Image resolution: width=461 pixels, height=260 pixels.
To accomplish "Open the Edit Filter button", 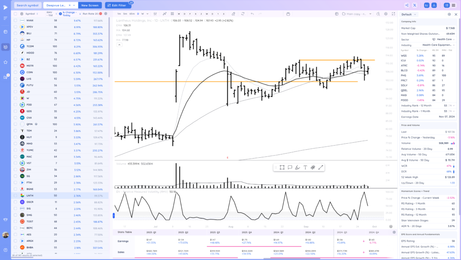I will 118,5.
